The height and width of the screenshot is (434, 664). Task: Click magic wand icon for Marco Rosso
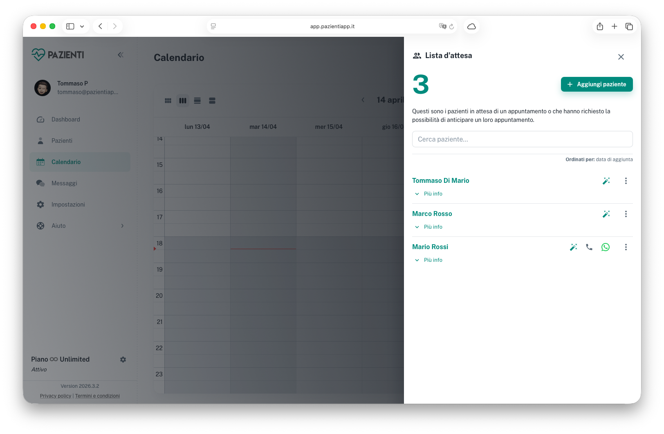pyautogui.click(x=606, y=214)
